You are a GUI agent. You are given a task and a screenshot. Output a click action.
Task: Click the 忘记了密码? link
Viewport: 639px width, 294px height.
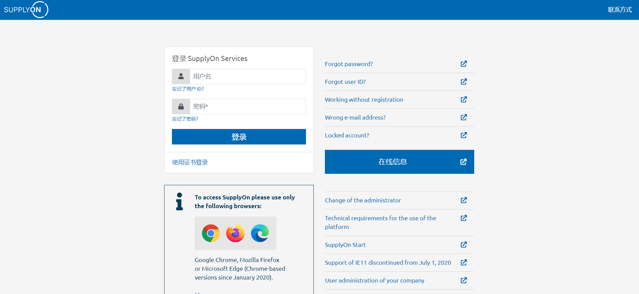coord(185,119)
